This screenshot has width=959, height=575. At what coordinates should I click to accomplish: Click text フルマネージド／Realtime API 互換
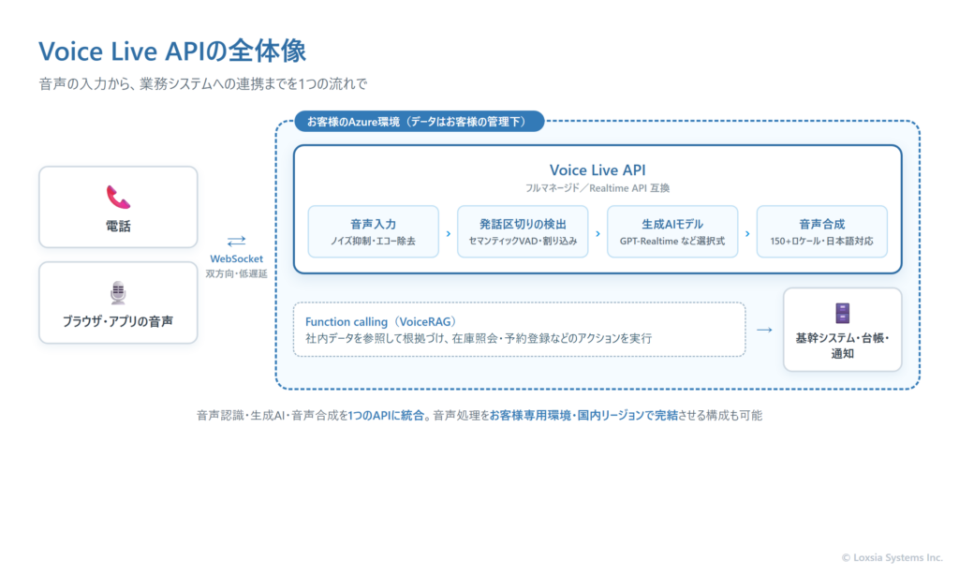[x=598, y=188]
